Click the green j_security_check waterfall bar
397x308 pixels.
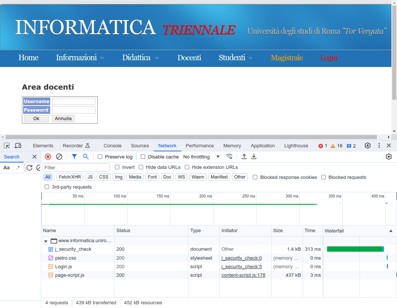click(355, 249)
